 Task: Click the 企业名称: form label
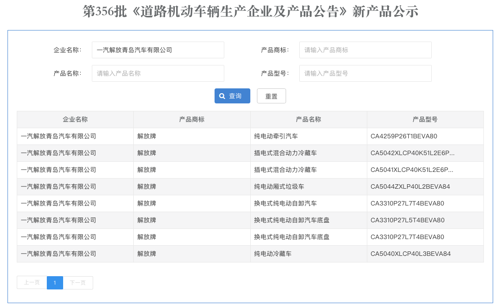[x=68, y=50]
